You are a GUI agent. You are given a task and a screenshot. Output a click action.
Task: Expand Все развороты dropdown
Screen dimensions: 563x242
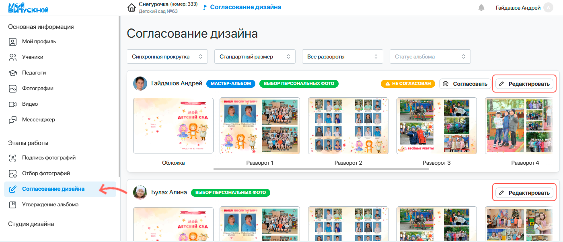(x=342, y=56)
